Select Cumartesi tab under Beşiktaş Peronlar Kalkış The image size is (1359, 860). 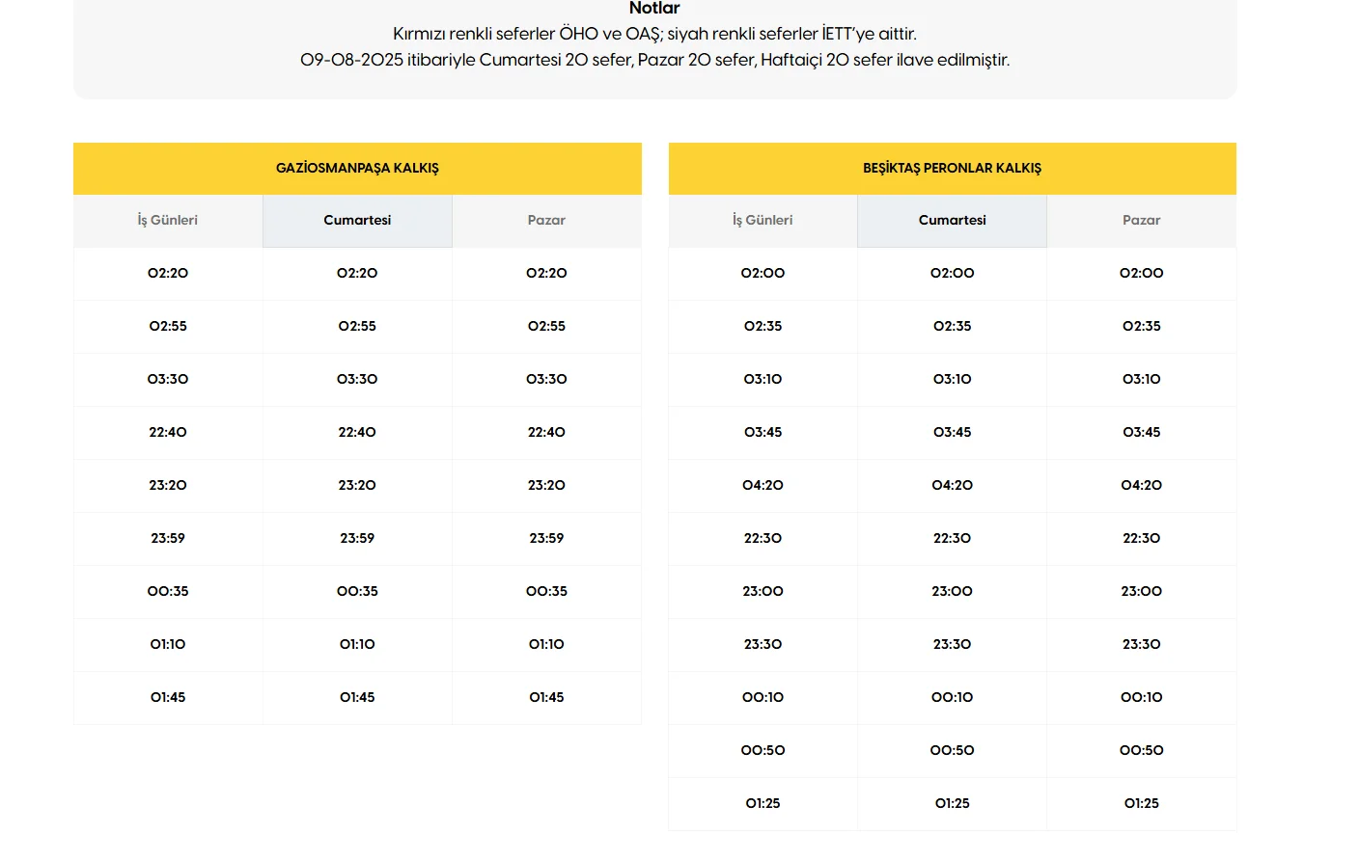pos(952,221)
